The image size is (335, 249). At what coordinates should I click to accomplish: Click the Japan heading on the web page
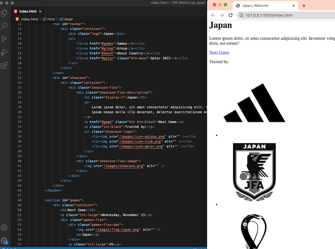[x=221, y=25]
